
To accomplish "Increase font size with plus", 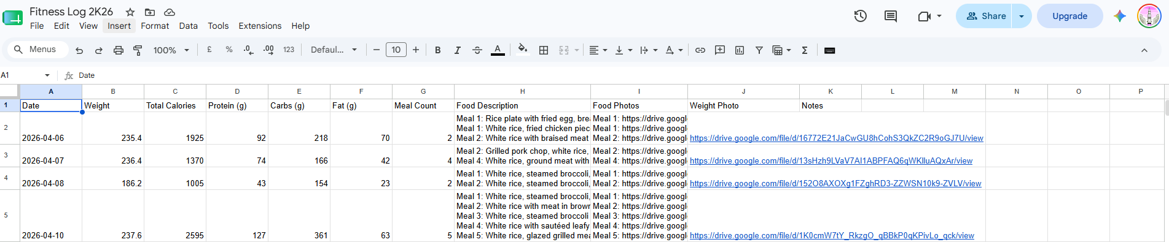I will pyautogui.click(x=416, y=50).
